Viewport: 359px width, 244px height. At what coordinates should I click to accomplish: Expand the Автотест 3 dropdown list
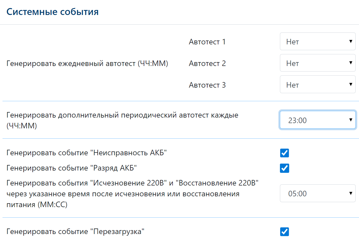(x=317, y=85)
